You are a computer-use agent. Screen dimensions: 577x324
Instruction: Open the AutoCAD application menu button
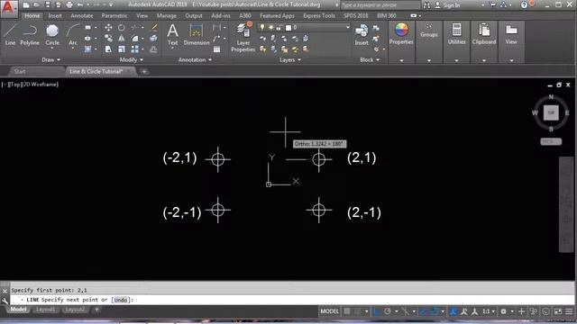(x=9, y=8)
